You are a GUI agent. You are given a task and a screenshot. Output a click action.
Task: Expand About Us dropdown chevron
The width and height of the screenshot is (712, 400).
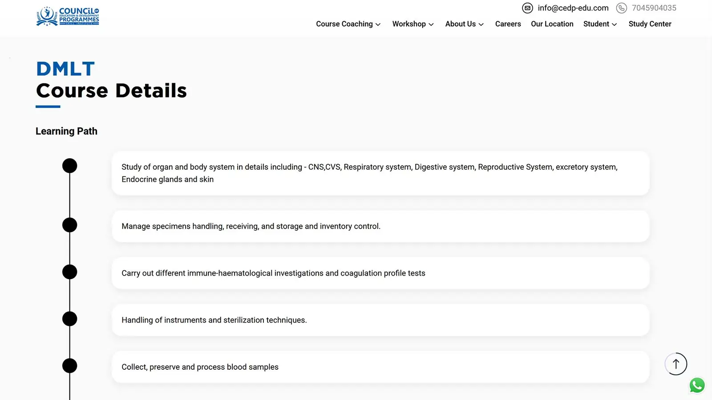click(x=481, y=24)
